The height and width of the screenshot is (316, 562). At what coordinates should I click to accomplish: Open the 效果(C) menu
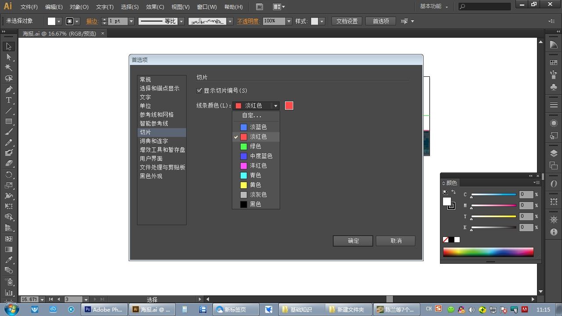tap(155, 7)
